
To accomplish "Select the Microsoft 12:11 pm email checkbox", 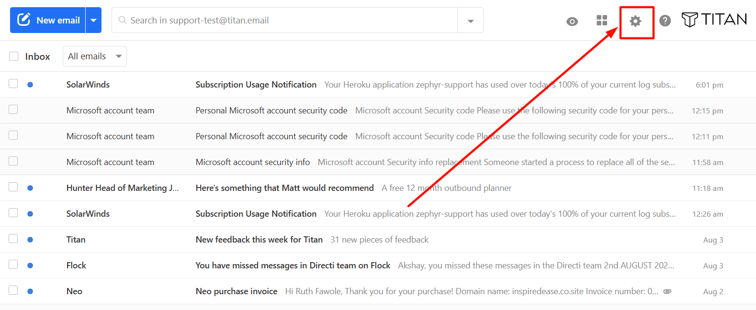I will point(13,135).
